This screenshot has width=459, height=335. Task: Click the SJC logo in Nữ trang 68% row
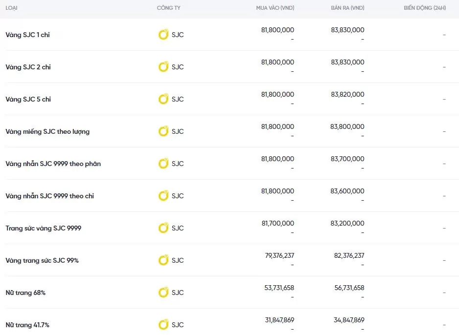(x=163, y=293)
